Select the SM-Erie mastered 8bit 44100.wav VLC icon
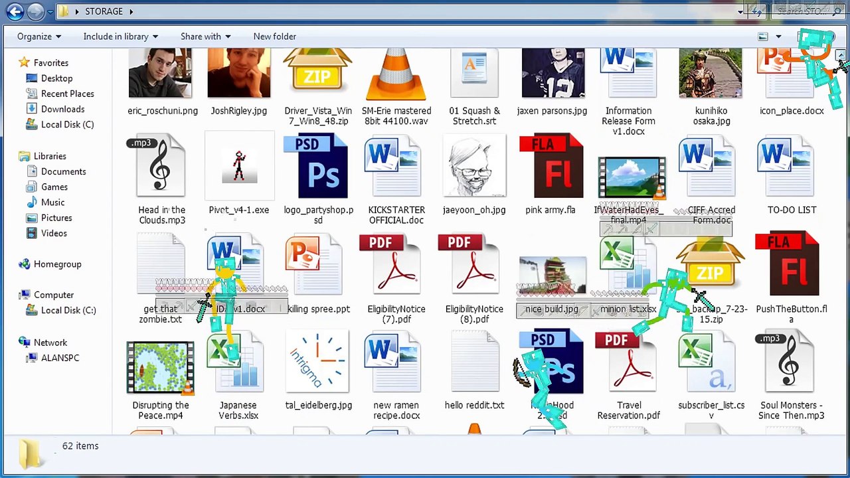The height and width of the screenshot is (478, 850). click(x=396, y=74)
